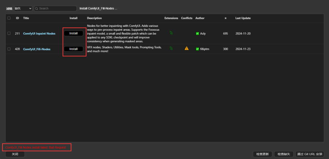Click author name filliptm

[x=205, y=49]
